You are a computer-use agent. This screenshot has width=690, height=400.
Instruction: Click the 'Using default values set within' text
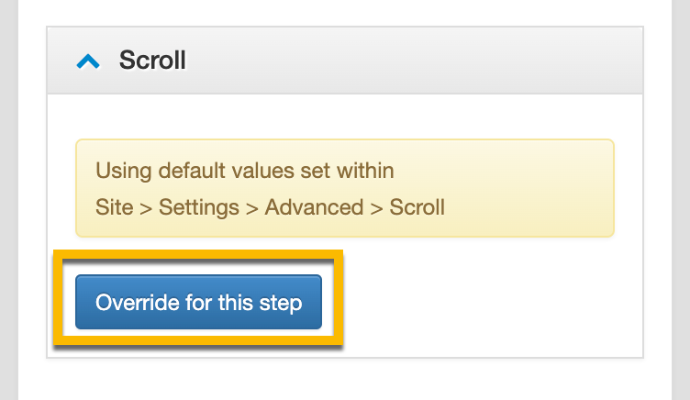[244, 171]
